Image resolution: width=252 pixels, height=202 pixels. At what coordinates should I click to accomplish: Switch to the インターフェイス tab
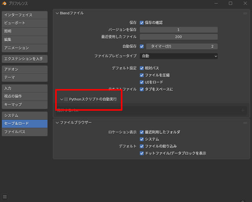click(24, 15)
